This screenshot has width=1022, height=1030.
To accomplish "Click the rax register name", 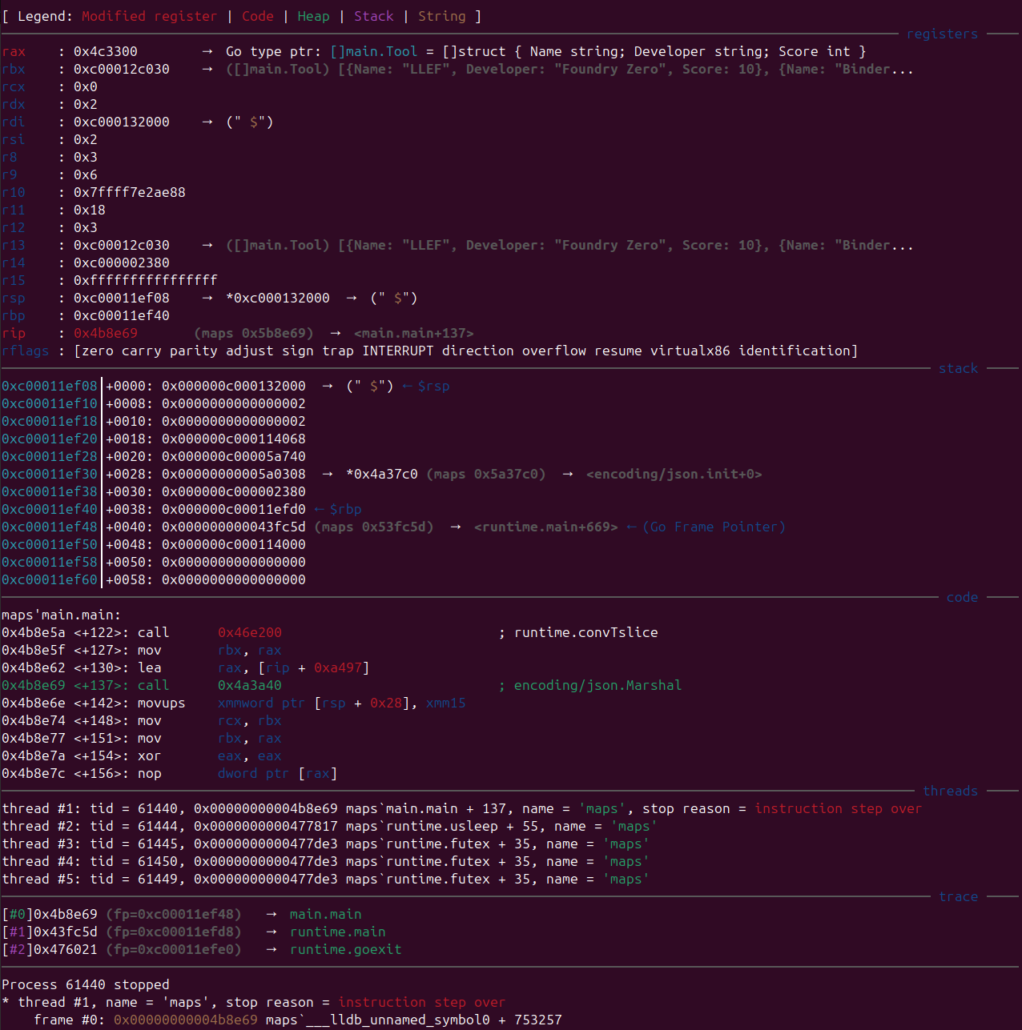I will [13, 51].
